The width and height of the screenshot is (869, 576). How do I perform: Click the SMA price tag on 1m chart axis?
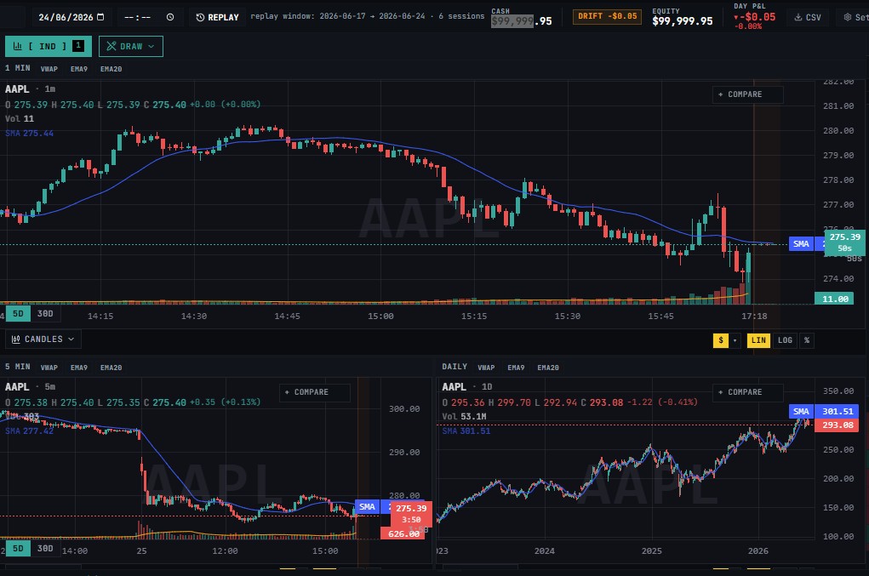click(801, 243)
